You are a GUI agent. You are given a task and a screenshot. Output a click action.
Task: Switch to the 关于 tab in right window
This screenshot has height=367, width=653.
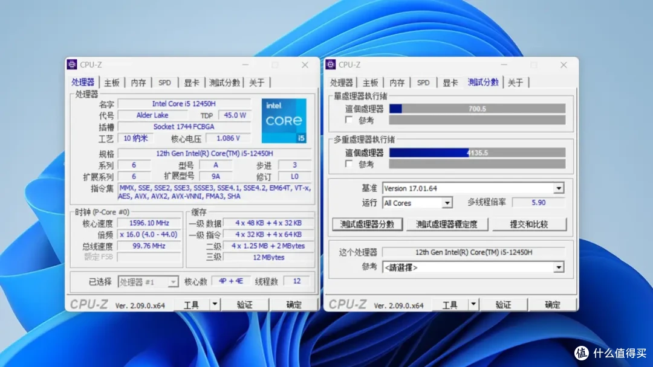516,82
